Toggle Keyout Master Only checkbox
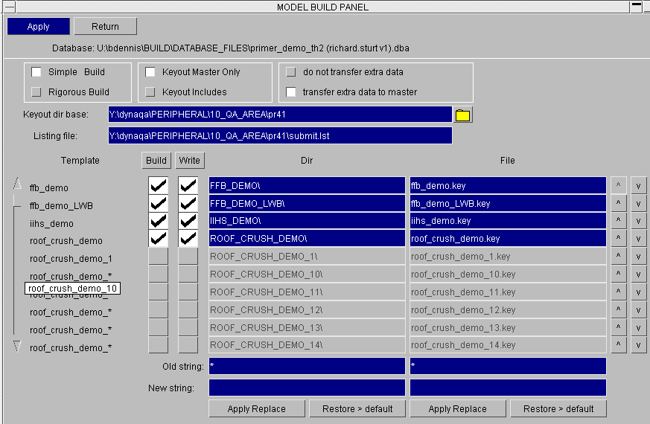650x424 pixels. click(x=150, y=72)
